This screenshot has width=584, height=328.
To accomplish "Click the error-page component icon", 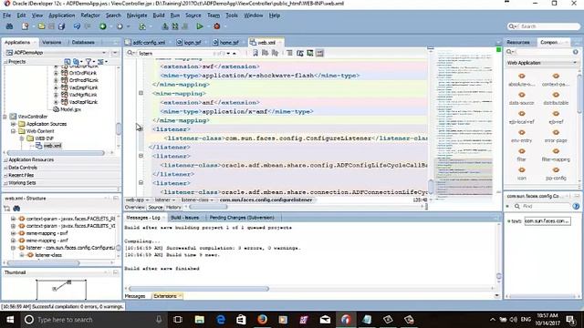I will (556, 132).
